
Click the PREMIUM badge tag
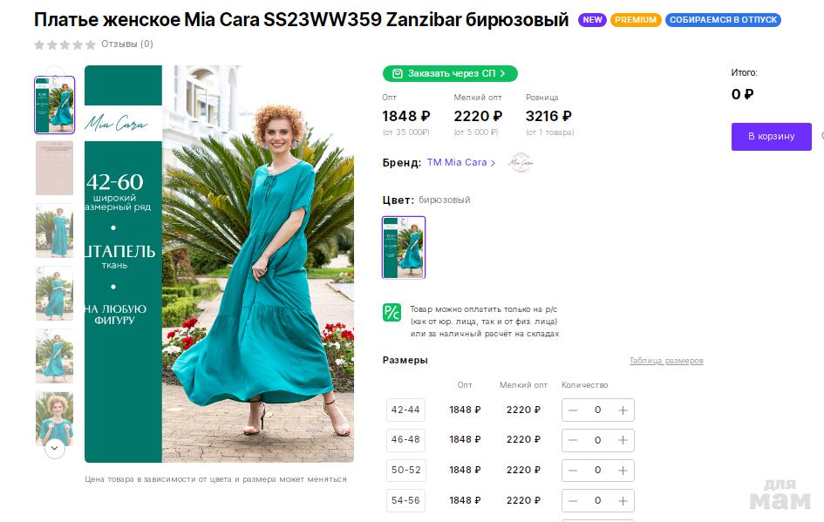[636, 20]
